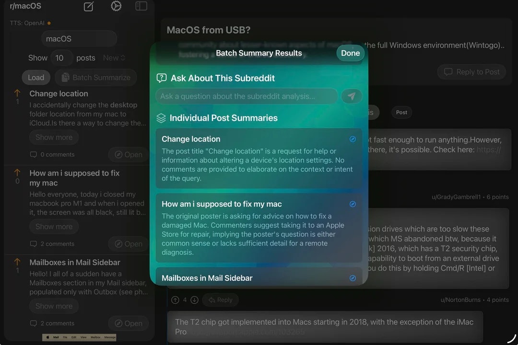Click the r/macOS header title
The width and height of the screenshot is (518, 345).
coord(25,6)
